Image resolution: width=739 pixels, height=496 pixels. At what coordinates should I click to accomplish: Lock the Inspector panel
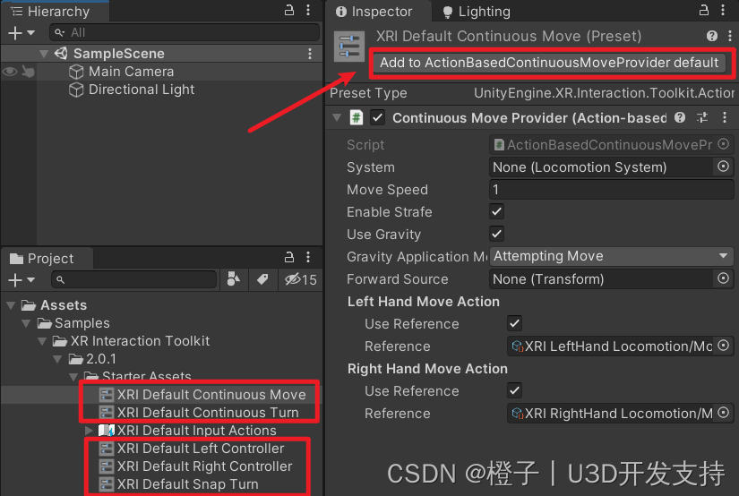point(704,11)
